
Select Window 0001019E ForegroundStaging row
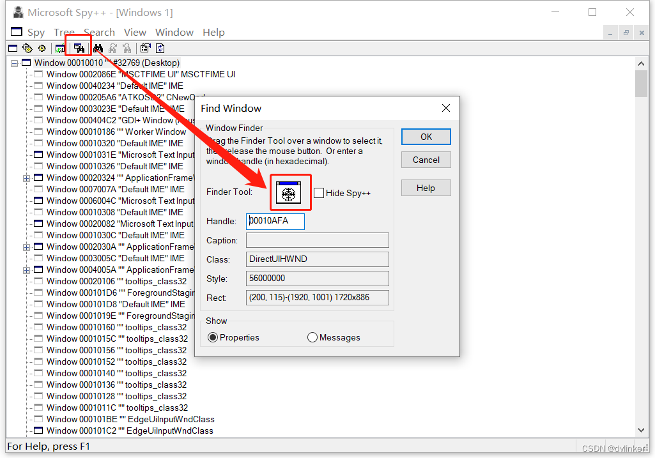(x=120, y=316)
